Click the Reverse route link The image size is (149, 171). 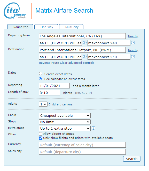coord(49,63)
